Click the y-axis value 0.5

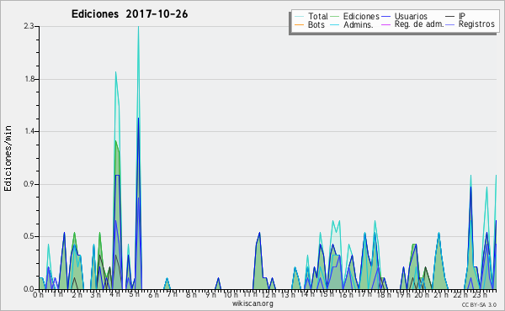click(x=29, y=236)
